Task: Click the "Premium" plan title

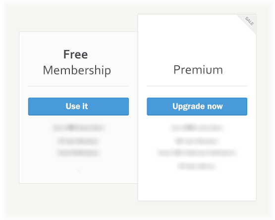Action: (198, 70)
